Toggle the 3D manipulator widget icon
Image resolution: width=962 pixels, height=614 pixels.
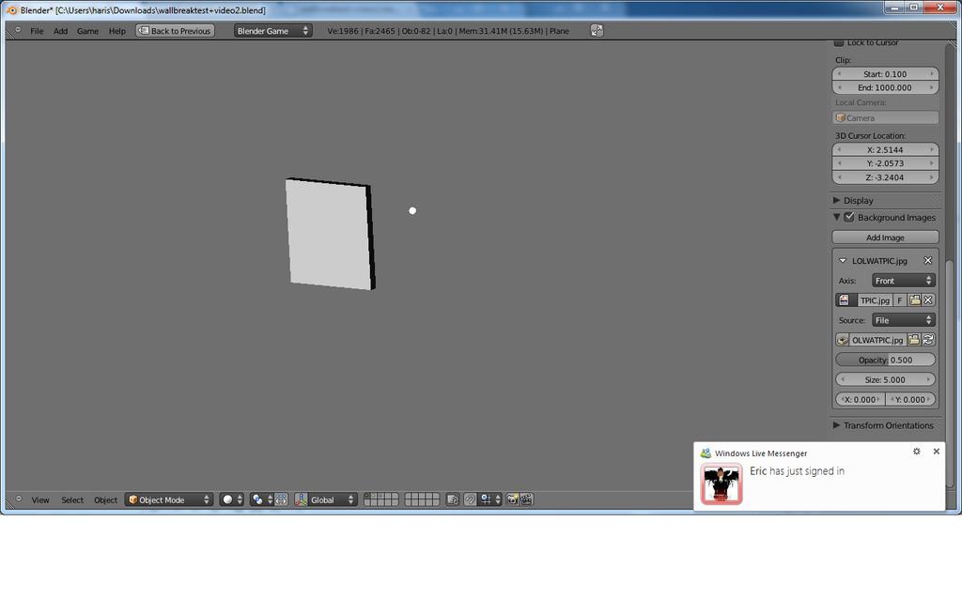[301, 499]
